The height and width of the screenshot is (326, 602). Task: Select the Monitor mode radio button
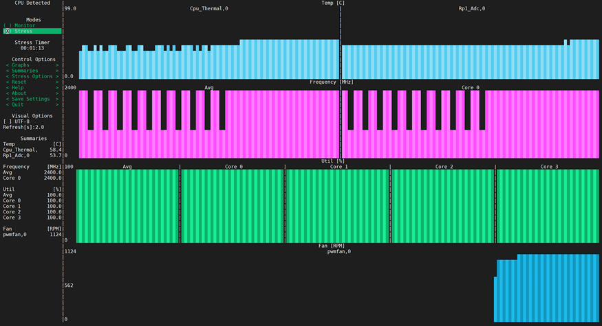pyautogui.click(x=24, y=25)
